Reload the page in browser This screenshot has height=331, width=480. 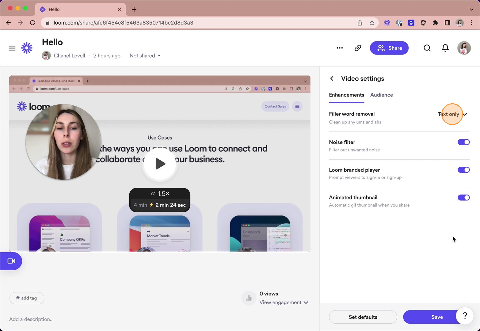coord(32,23)
